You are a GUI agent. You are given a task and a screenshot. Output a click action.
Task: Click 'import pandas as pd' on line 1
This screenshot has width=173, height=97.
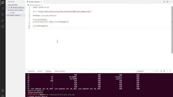click(41, 7)
